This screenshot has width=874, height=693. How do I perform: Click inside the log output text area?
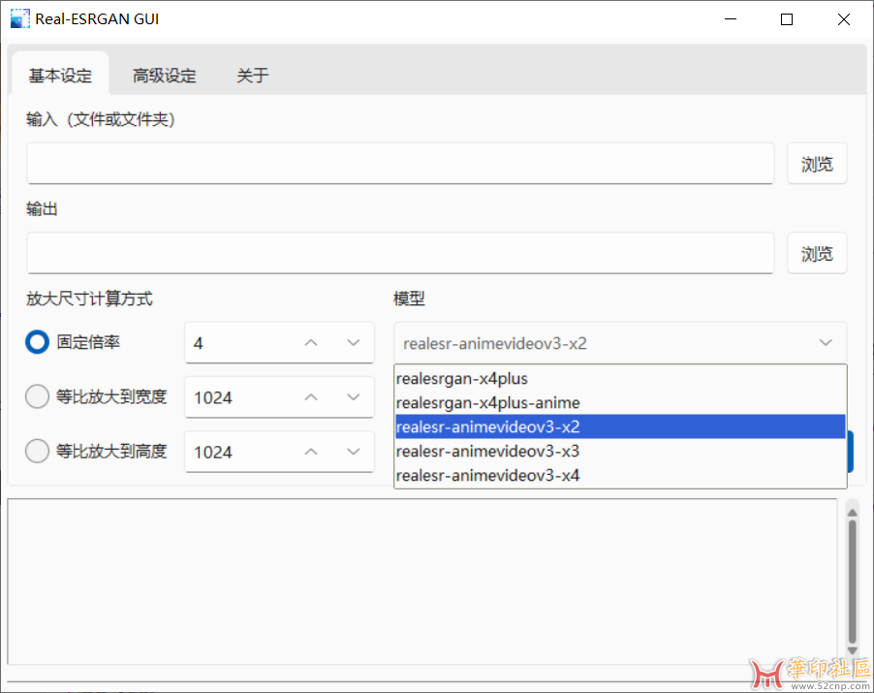pyautogui.click(x=421, y=582)
